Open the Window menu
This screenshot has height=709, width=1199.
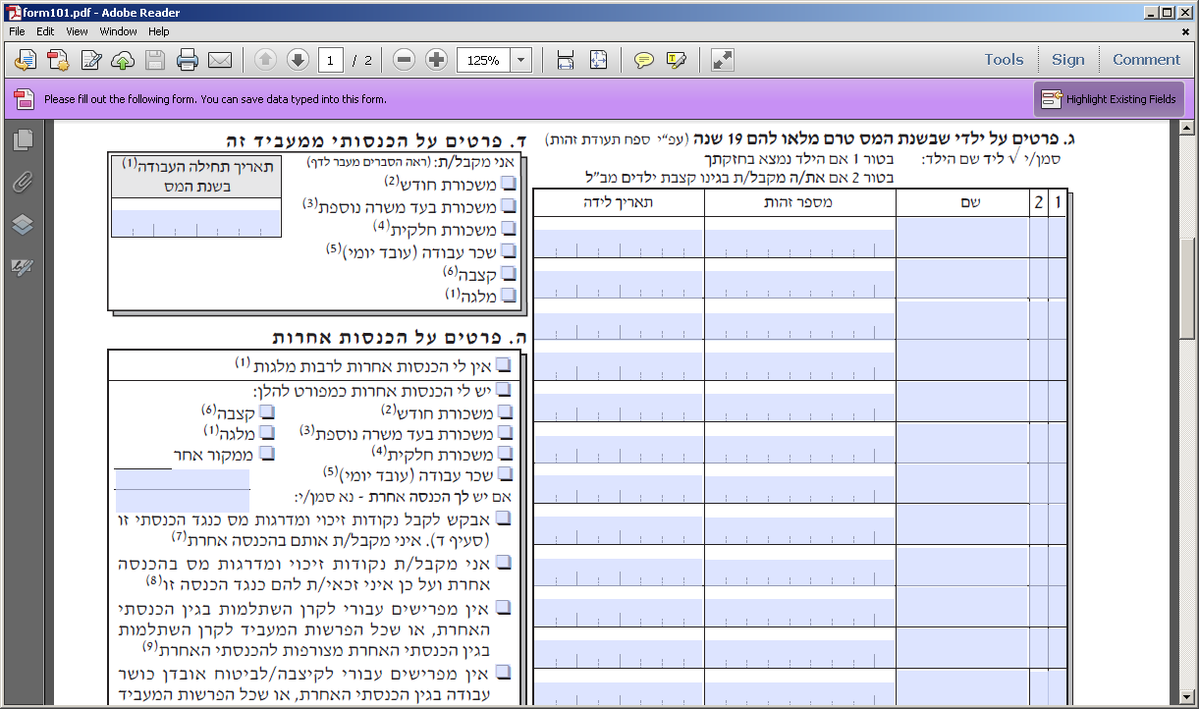(x=118, y=31)
